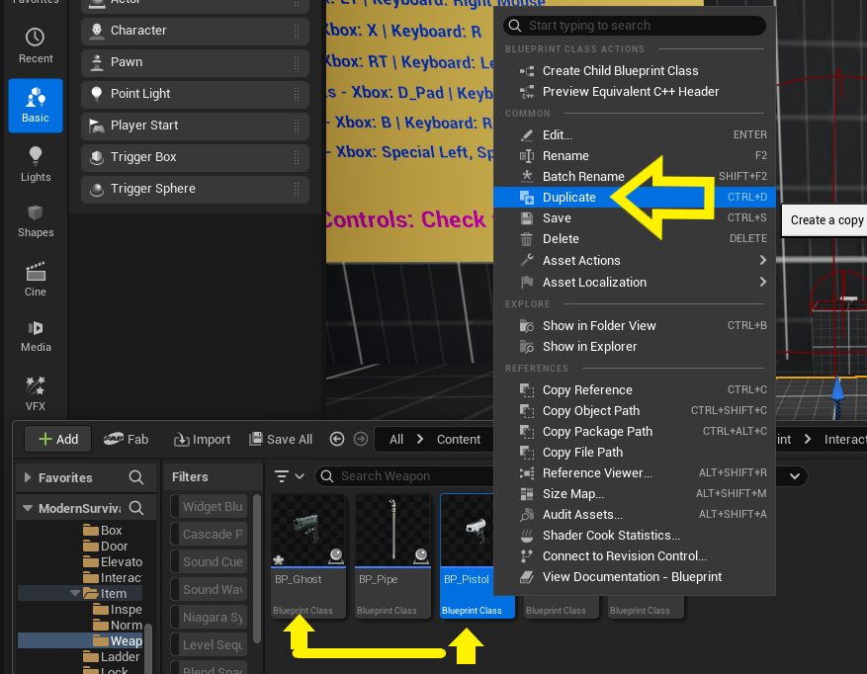Toggle the Widget Blueprint filter
This screenshot has width=867, height=674.
pos(212,507)
